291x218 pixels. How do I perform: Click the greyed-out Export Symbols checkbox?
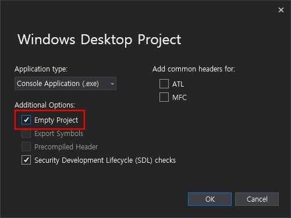(x=26, y=133)
